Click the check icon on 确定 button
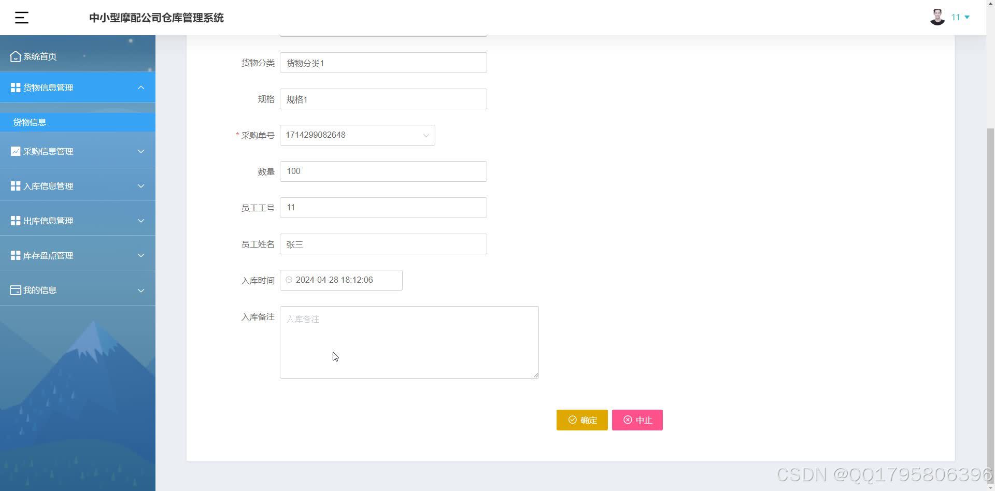The image size is (995, 491). (573, 420)
